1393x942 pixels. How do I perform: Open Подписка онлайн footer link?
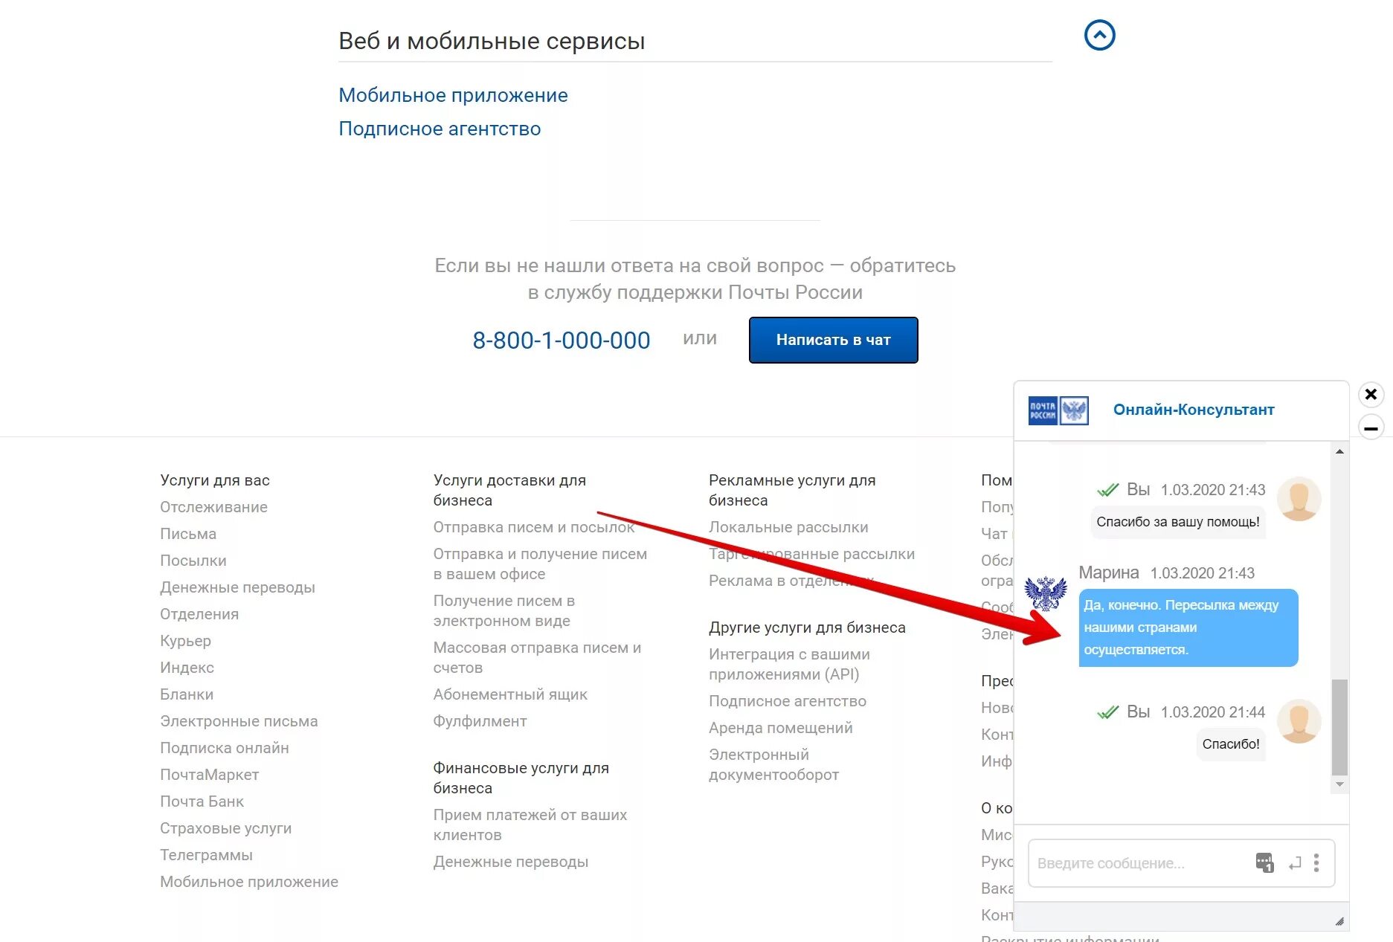click(x=225, y=748)
